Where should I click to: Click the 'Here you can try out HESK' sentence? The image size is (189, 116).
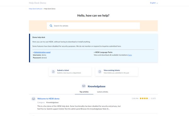click(x=61, y=42)
